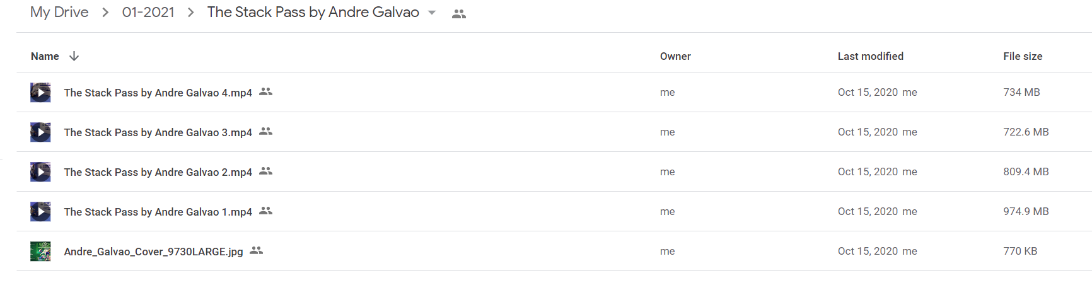This screenshot has height=290, width=1092.
Task: Sort files by Name column header
Action: [45, 56]
